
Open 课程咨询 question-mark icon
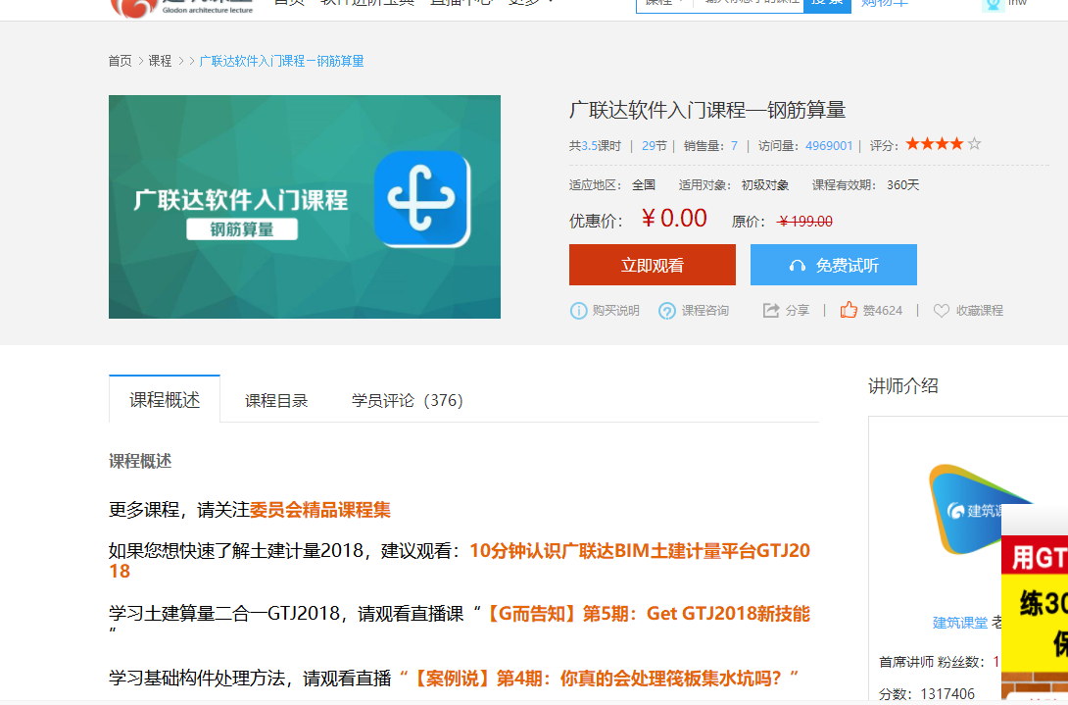[667, 311]
